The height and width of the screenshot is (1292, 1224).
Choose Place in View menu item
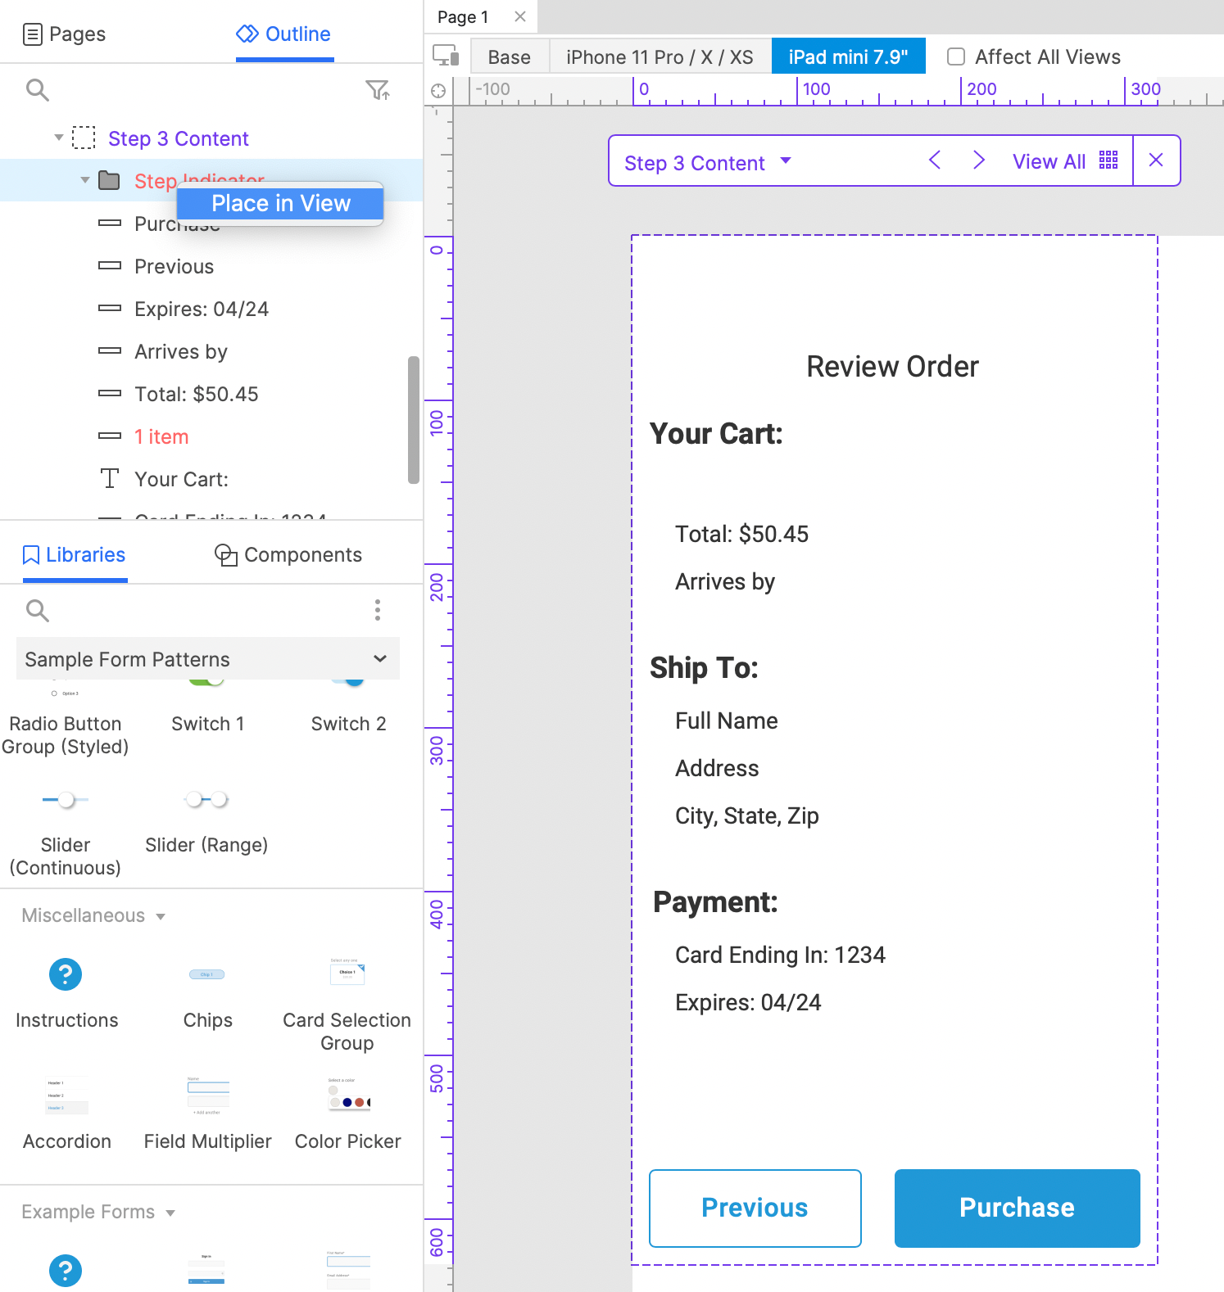[280, 203]
